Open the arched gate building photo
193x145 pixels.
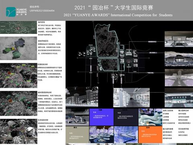(82, 97)
